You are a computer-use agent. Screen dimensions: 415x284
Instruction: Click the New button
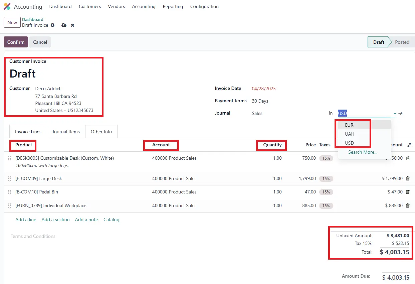(12, 22)
